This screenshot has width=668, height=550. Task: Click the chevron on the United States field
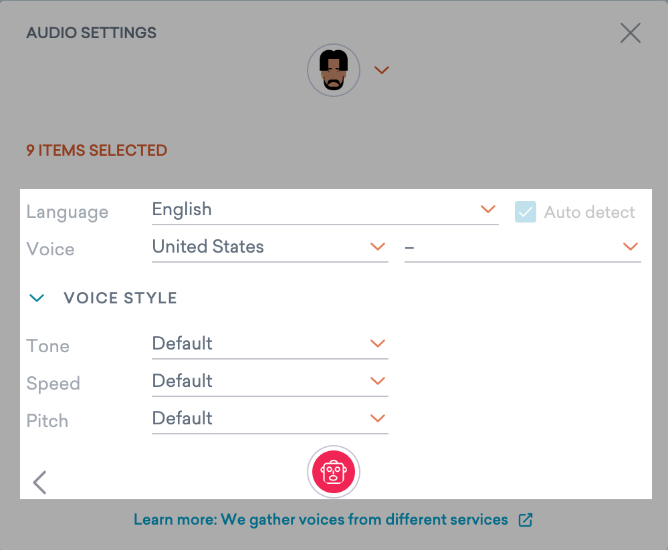(x=378, y=247)
